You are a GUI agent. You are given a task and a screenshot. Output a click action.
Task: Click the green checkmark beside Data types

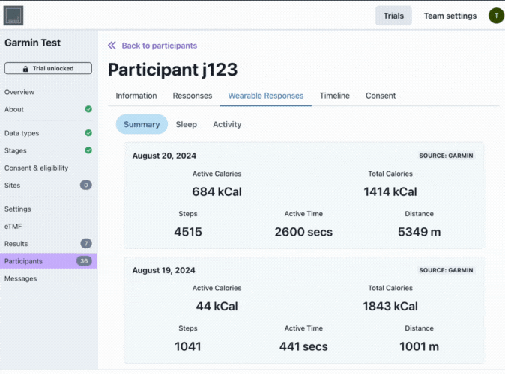coord(88,133)
